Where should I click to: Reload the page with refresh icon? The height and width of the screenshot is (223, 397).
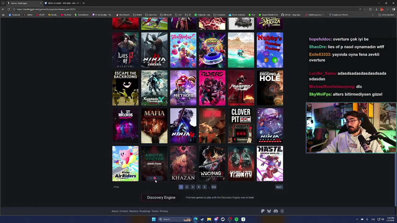[9, 9]
